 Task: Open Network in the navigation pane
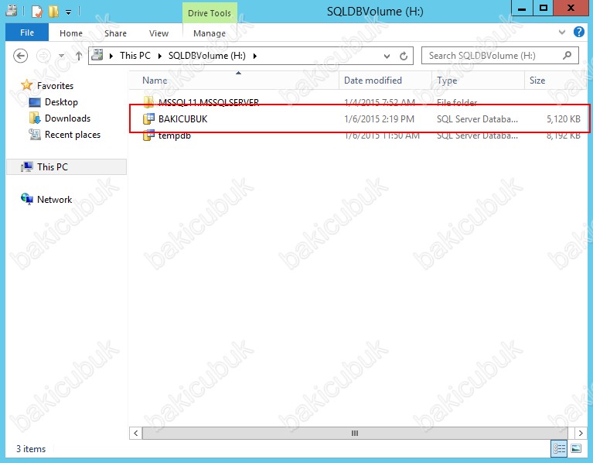tap(54, 200)
